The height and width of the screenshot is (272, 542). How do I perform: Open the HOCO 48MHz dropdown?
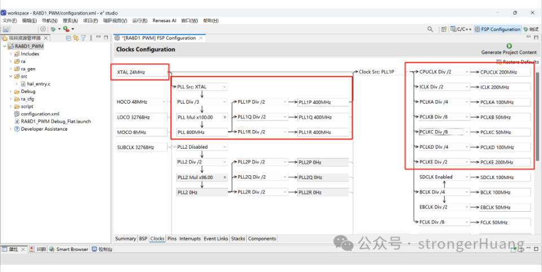[x=141, y=102]
